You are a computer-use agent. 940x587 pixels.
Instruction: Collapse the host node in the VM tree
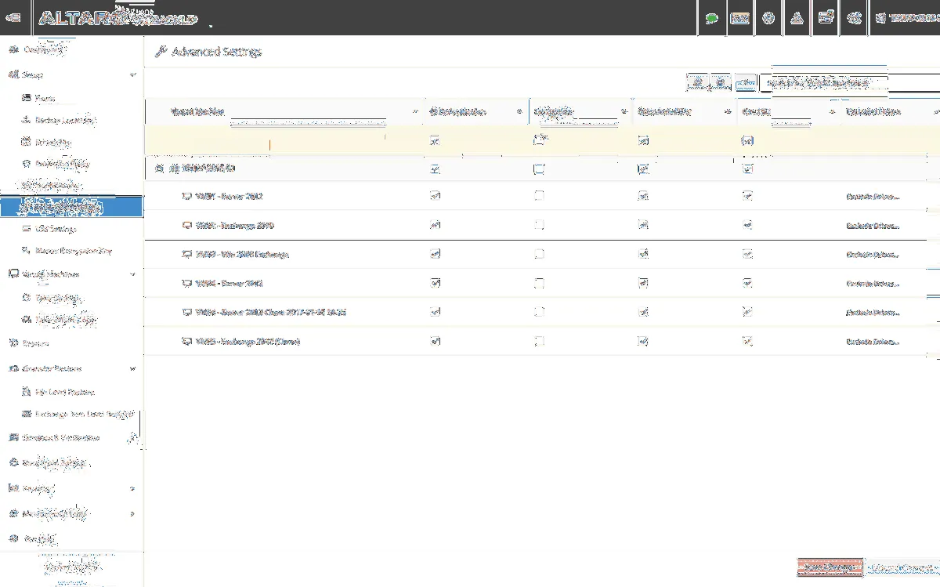coord(158,168)
